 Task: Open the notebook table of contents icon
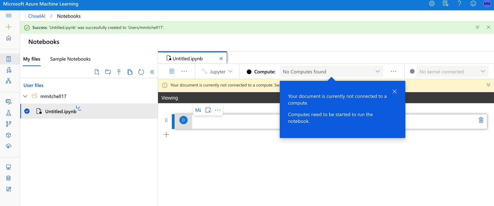[172, 71]
